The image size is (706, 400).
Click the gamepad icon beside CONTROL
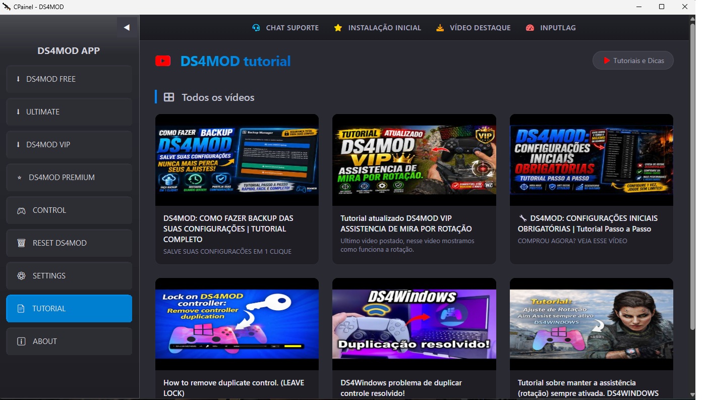[x=21, y=210]
